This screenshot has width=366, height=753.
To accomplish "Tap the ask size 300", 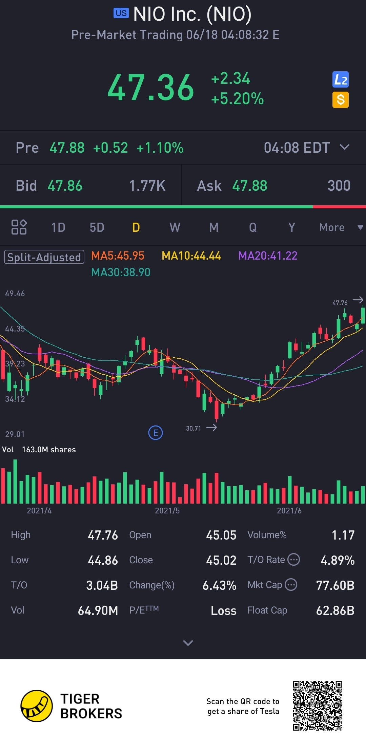I will coord(339,186).
